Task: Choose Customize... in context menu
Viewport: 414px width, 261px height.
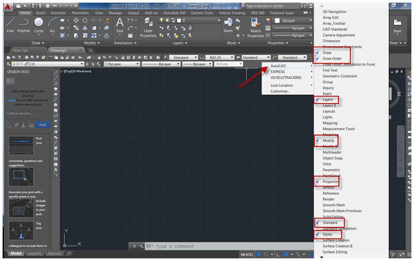Action: coord(280,91)
